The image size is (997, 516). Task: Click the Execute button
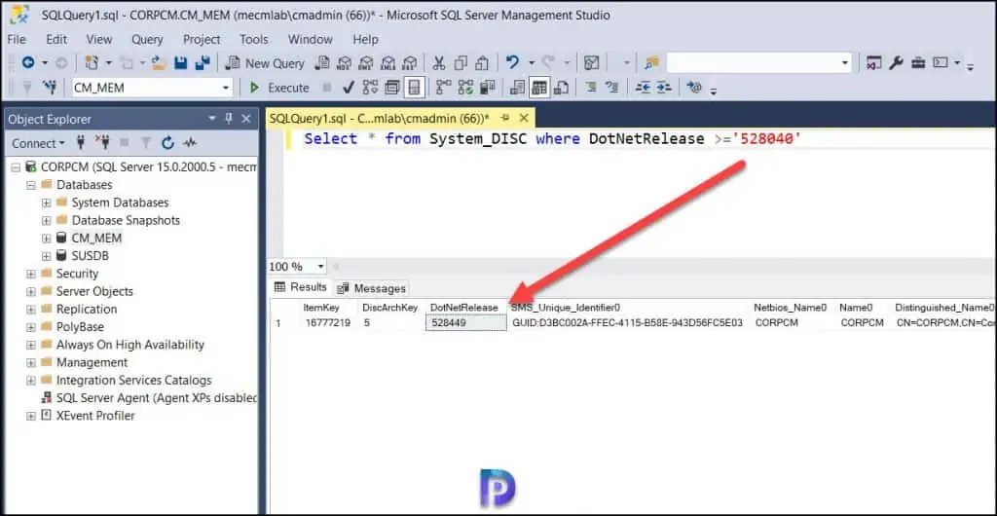tap(279, 88)
